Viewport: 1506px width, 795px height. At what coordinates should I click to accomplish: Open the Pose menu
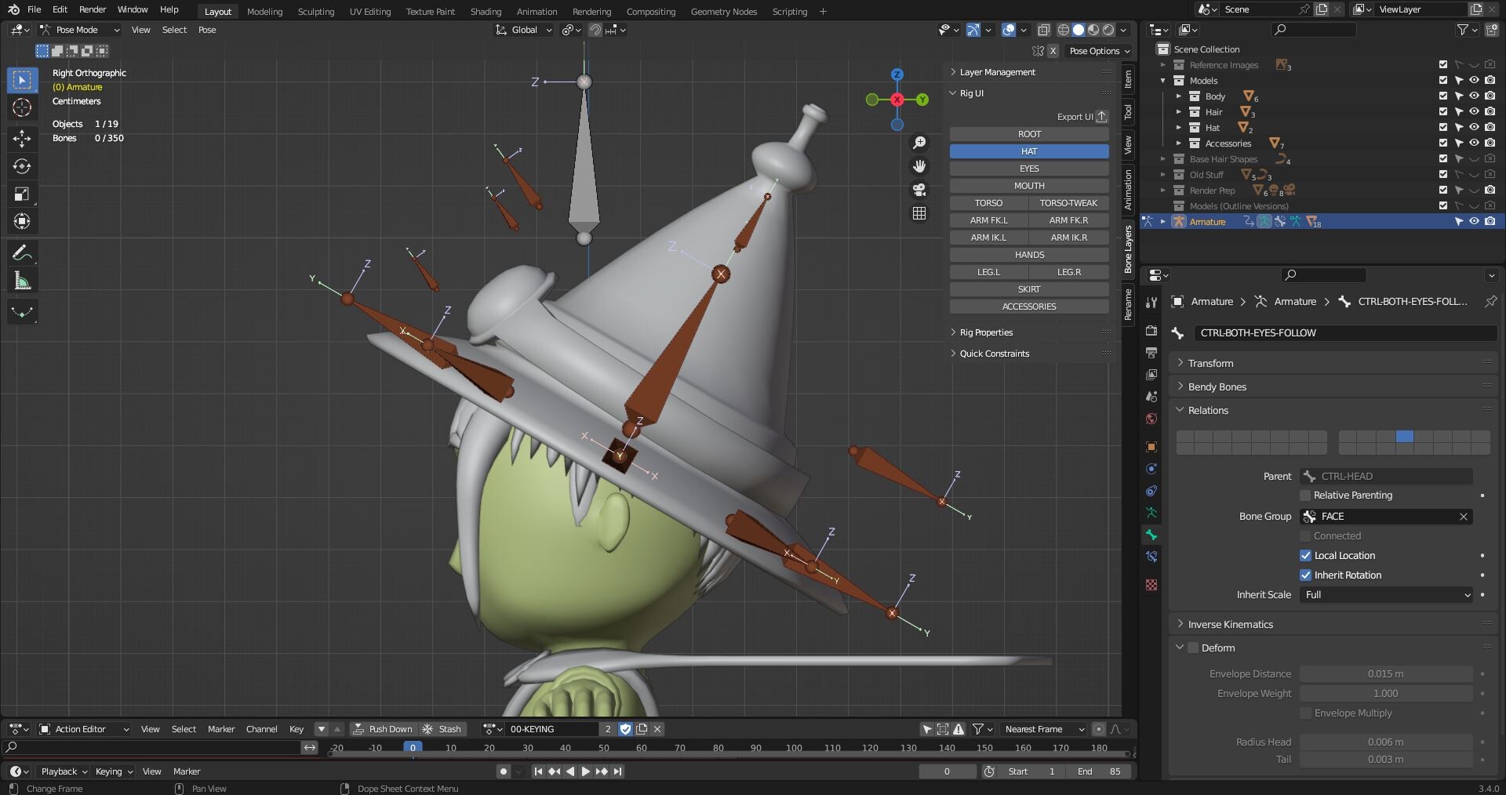click(206, 30)
